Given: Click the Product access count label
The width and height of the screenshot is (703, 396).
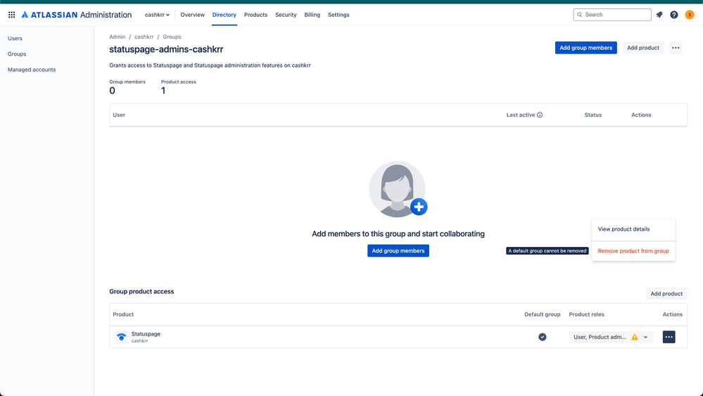Looking at the screenshot, I should [x=179, y=82].
